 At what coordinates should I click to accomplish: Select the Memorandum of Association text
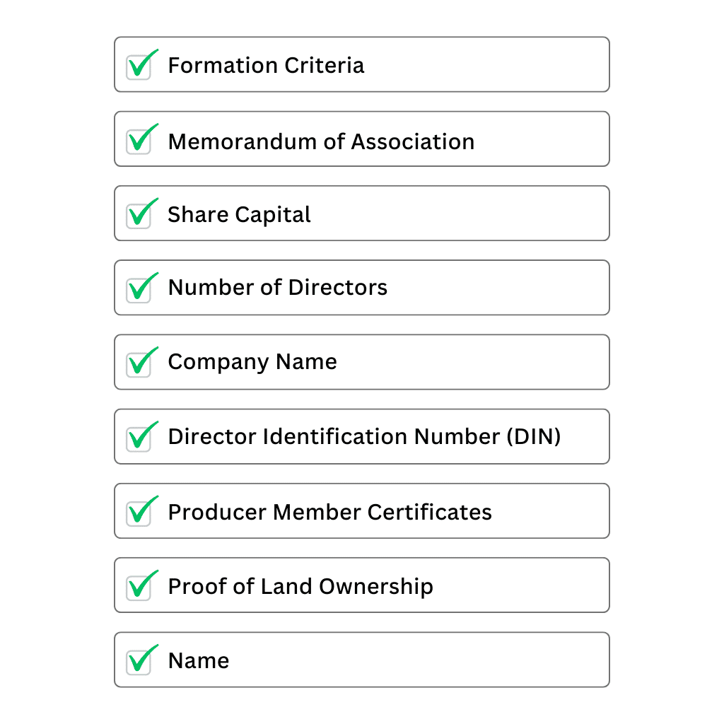(x=321, y=141)
